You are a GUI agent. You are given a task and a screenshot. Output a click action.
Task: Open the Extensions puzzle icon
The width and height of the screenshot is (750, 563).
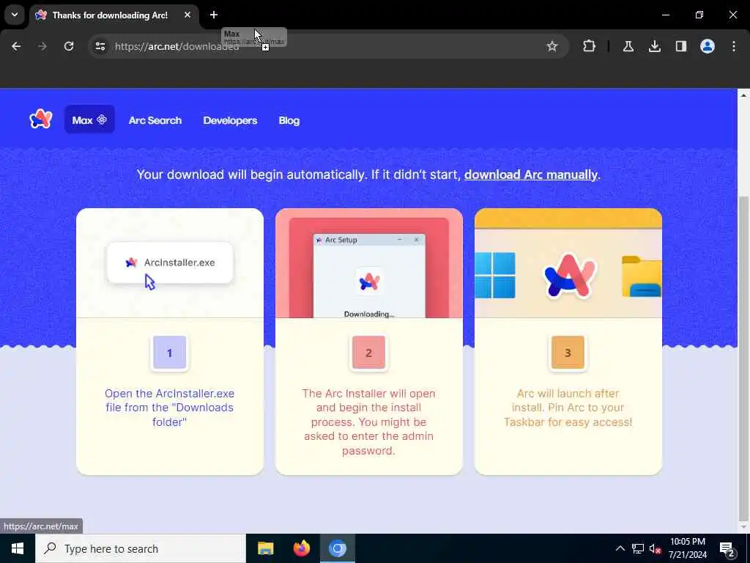590,46
